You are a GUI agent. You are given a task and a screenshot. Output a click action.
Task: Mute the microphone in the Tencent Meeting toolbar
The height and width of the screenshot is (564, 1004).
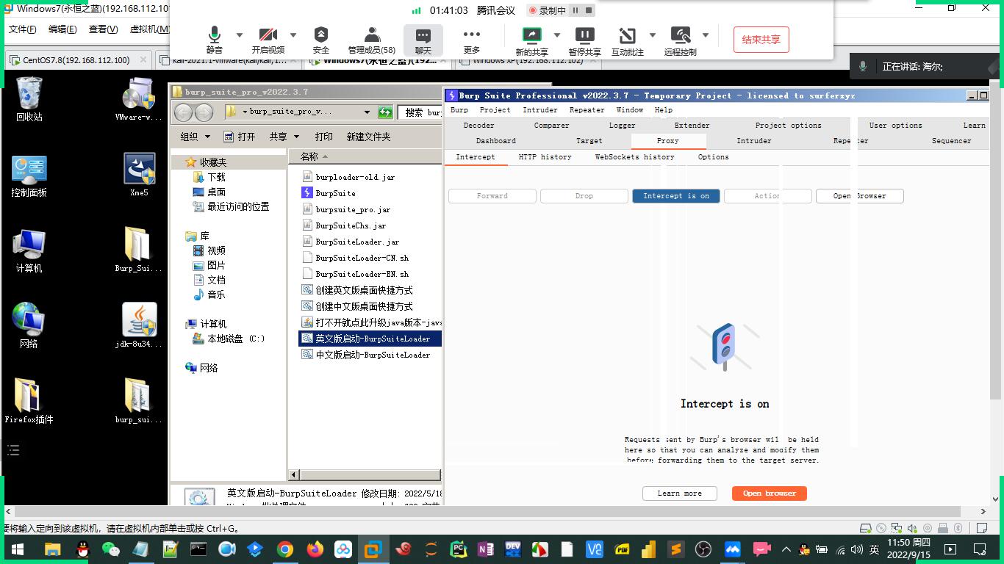214,35
